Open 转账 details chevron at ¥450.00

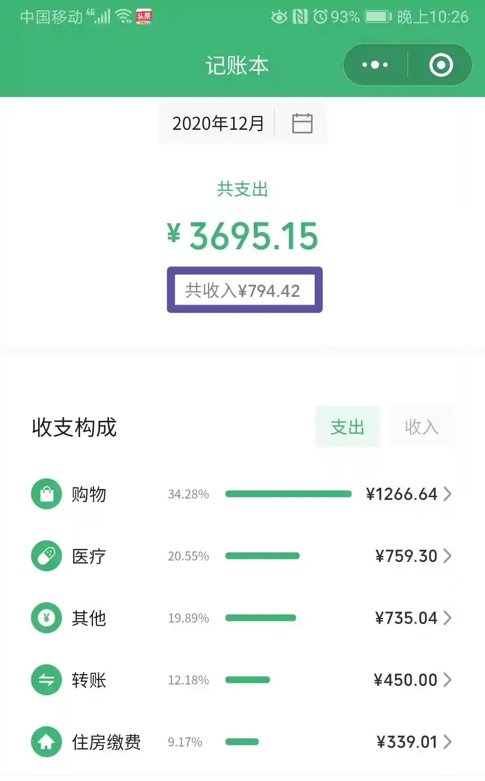[x=447, y=680]
